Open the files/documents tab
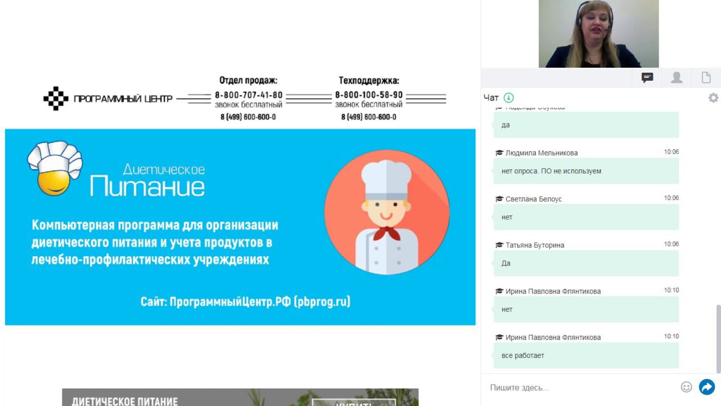The width and height of the screenshot is (721, 406). [x=706, y=78]
